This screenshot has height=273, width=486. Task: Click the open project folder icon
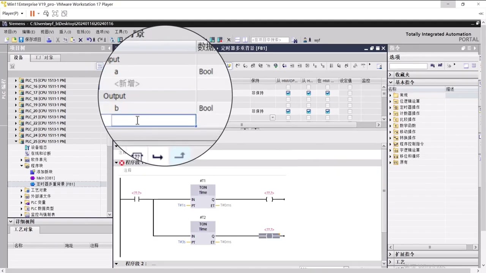pos(14,40)
